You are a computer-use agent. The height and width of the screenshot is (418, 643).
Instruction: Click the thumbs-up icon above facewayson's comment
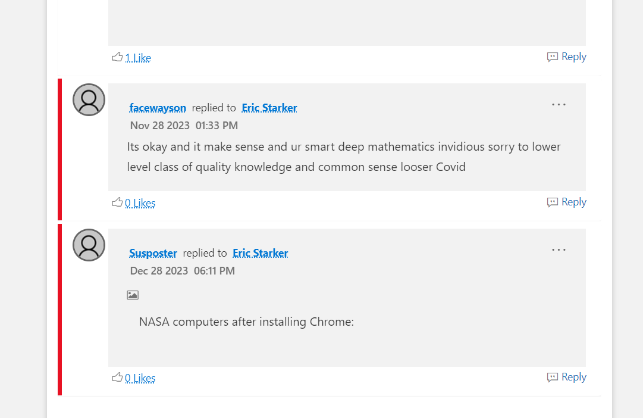tap(118, 202)
